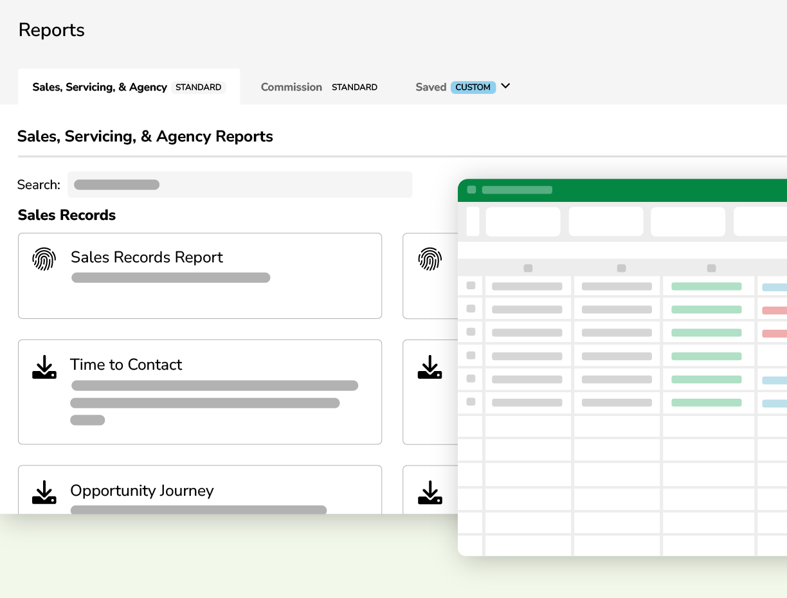Collapse the Saved tab's disclosure arrow

coord(505,86)
